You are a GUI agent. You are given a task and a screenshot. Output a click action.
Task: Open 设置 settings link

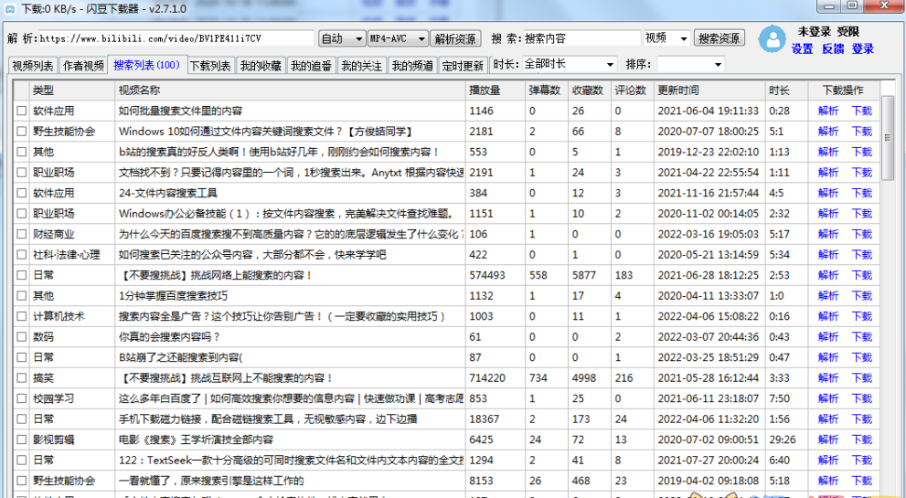coord(802,49)
